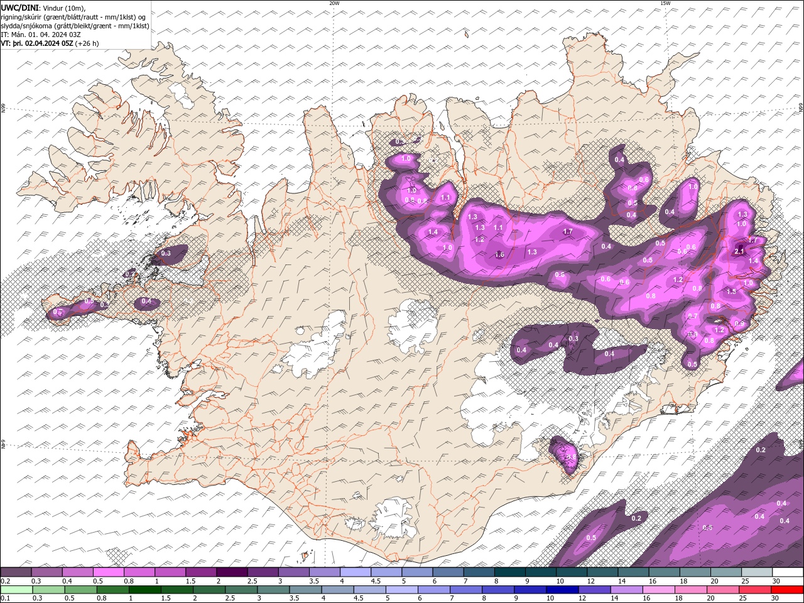The width and height of the screenshot is (804, 603).
Task: Click the rigning/skúrir legend description line
Action: 74,17
